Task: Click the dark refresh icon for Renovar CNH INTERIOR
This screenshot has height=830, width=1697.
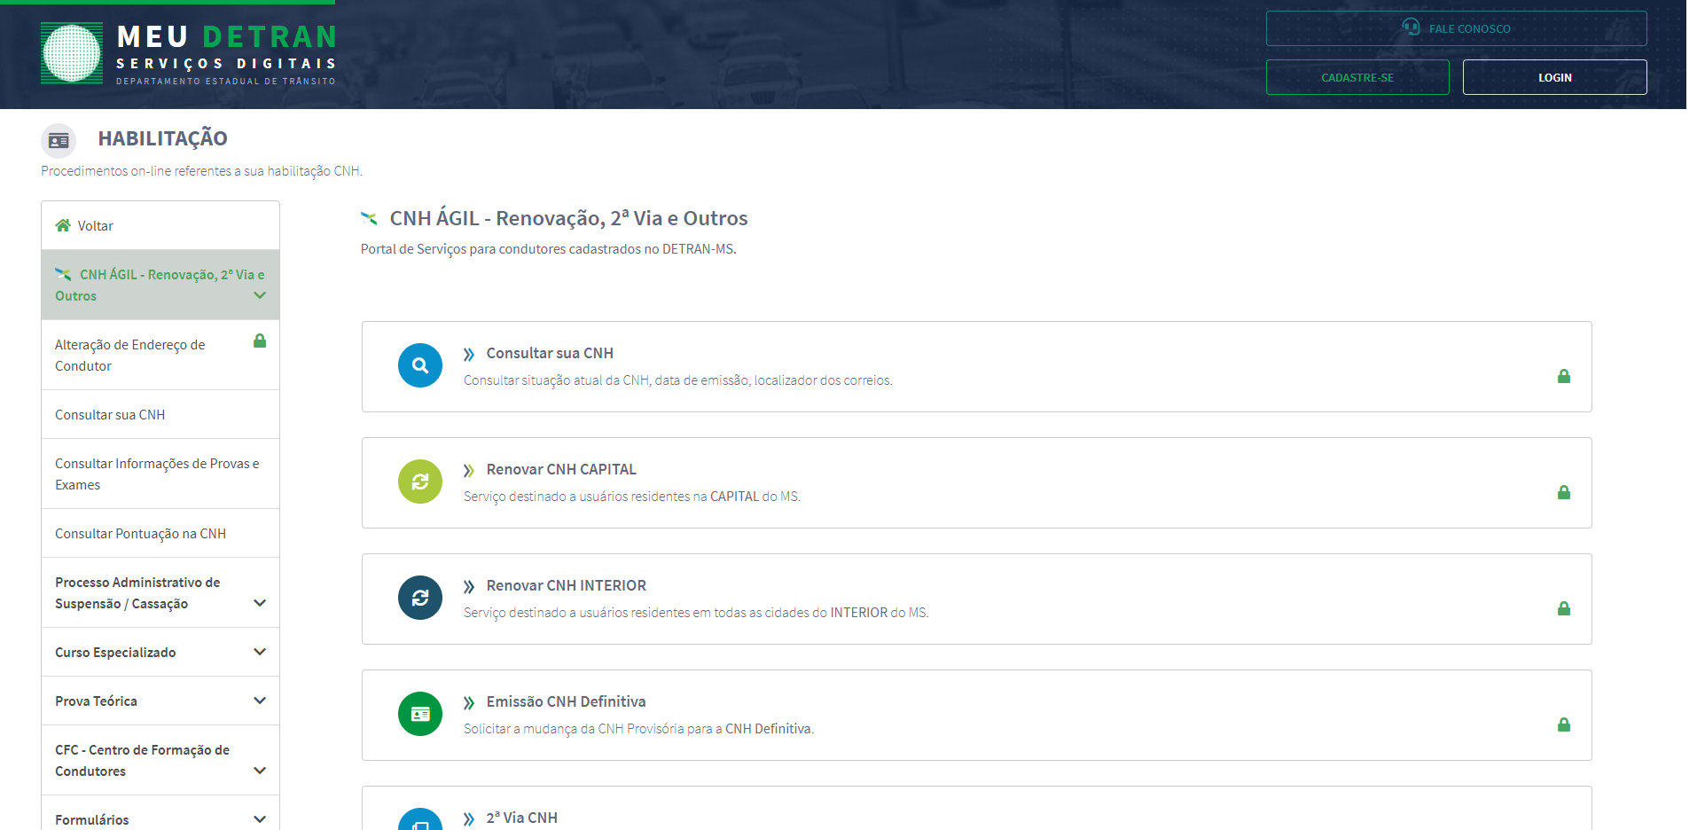Action: (420, 598)
